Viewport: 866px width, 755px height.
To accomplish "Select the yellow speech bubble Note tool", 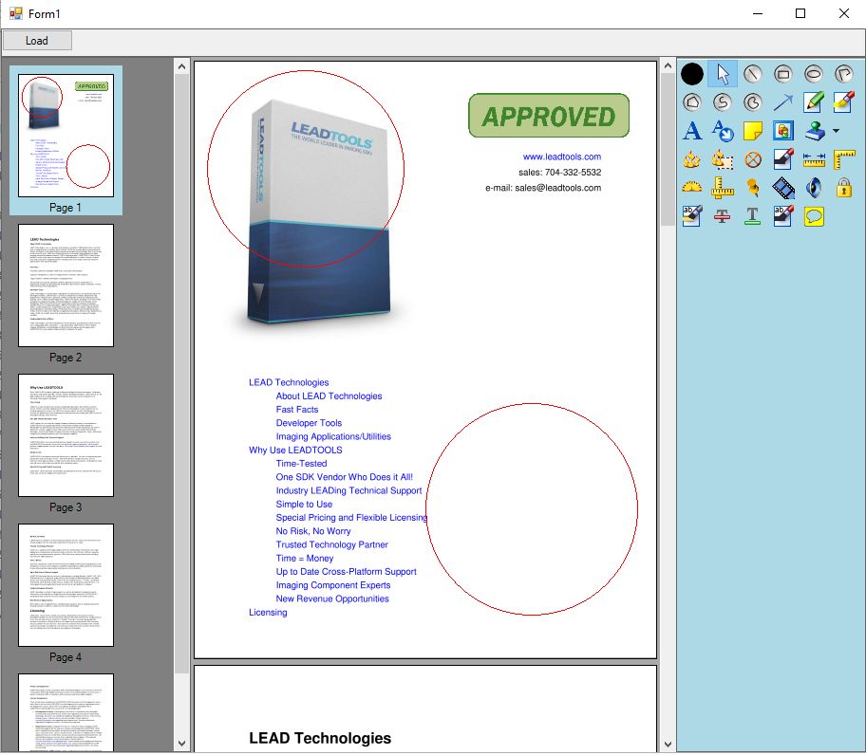I will pos(814,216).
